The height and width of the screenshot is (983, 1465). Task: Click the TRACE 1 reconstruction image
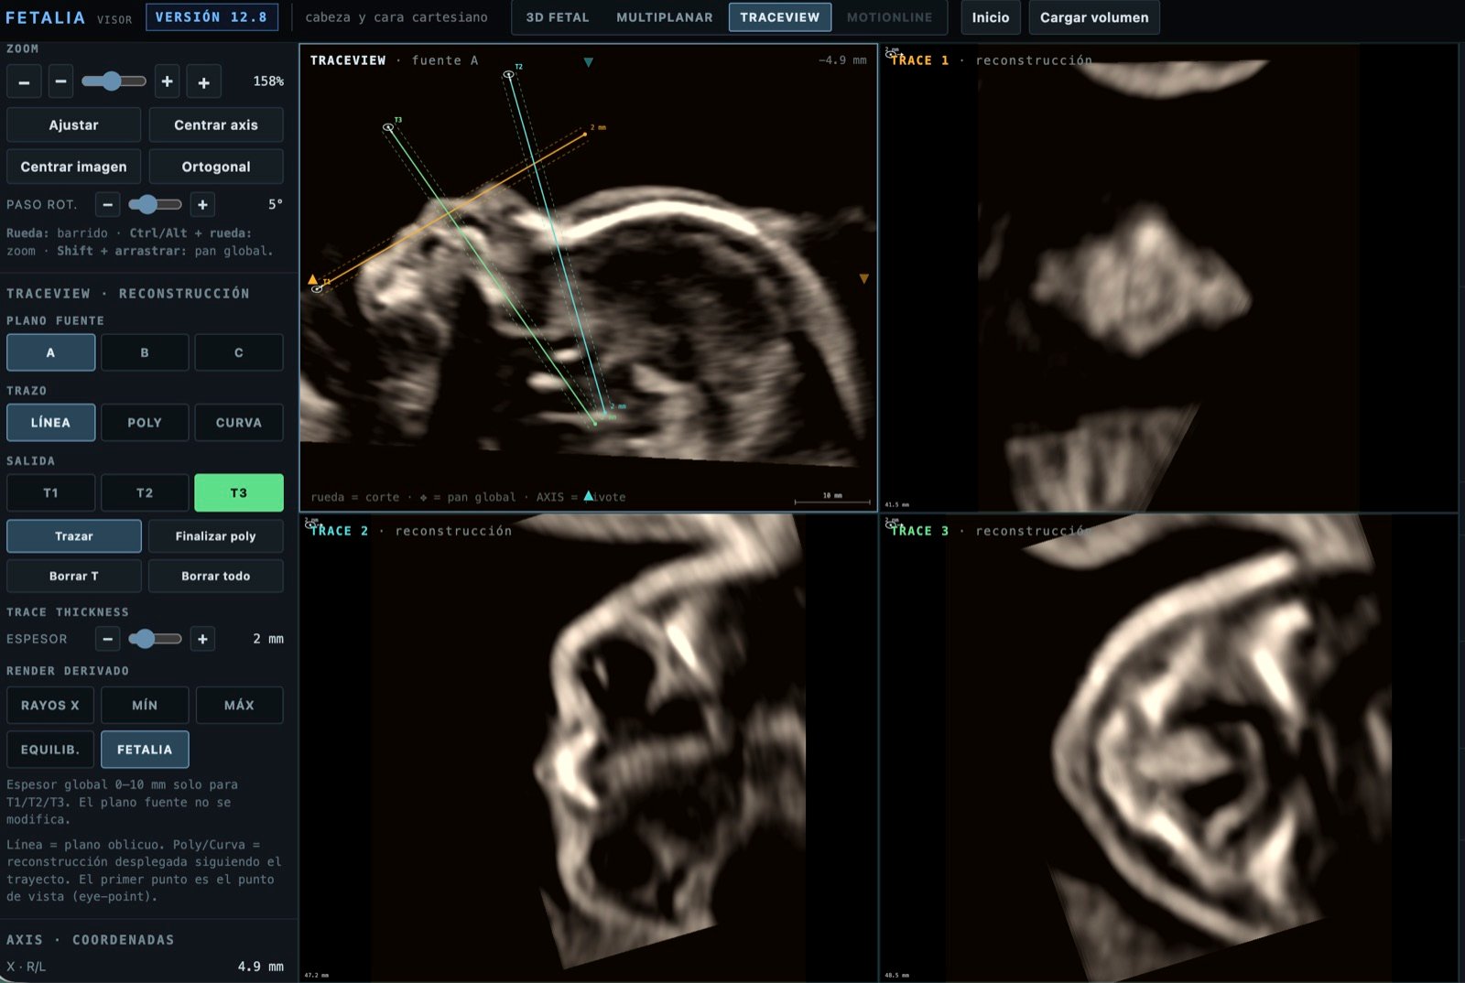click(1168, 278)
